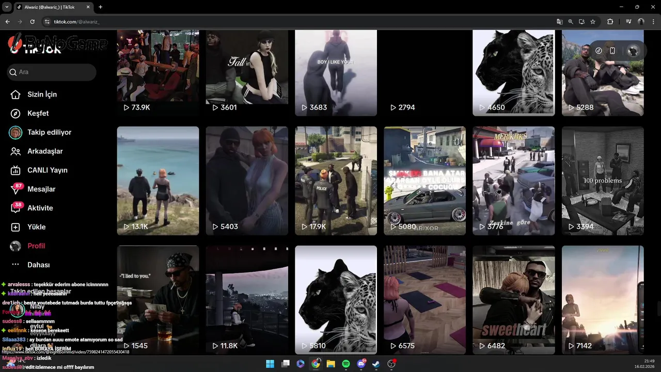
Task: Expand the Dahası more menu
Action: pos(31,265)
